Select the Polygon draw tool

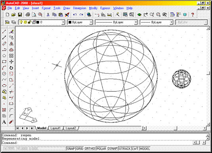pyautogui.click(x=4, y=56)
